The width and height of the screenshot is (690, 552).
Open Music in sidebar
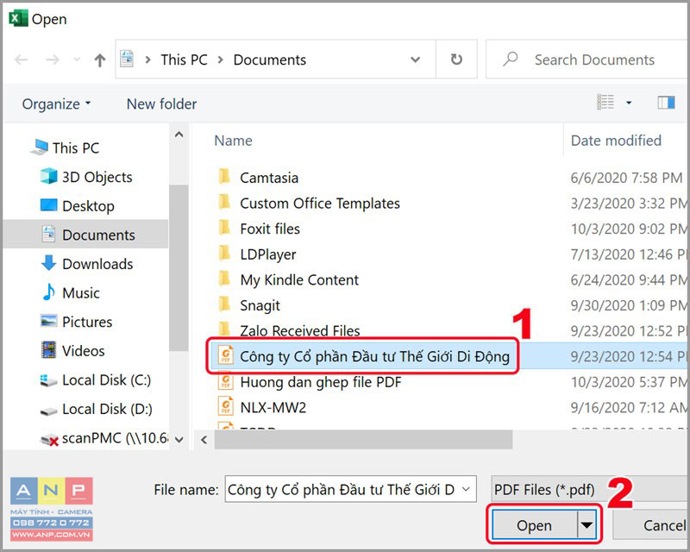71,292
